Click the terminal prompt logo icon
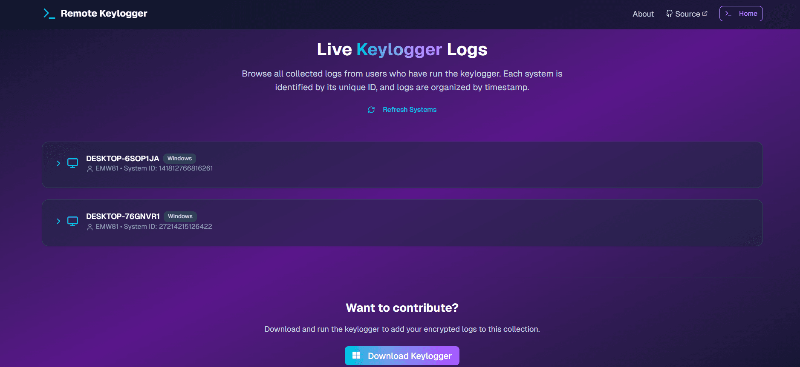The image size is (800, 367). pos(49,14)
